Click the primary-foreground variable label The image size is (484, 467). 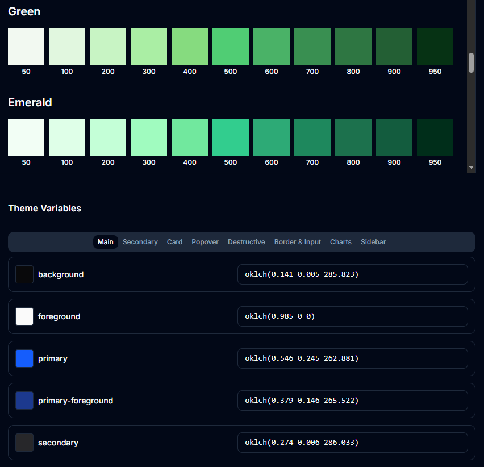click(76, 401)
